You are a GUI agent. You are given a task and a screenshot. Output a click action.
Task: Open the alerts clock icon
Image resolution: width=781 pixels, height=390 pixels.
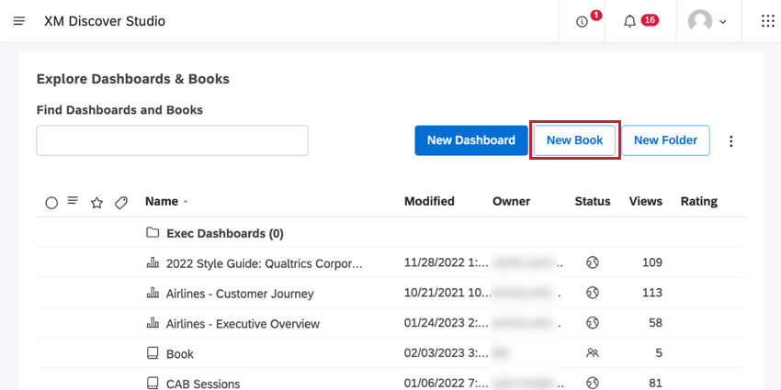[582, 21]
